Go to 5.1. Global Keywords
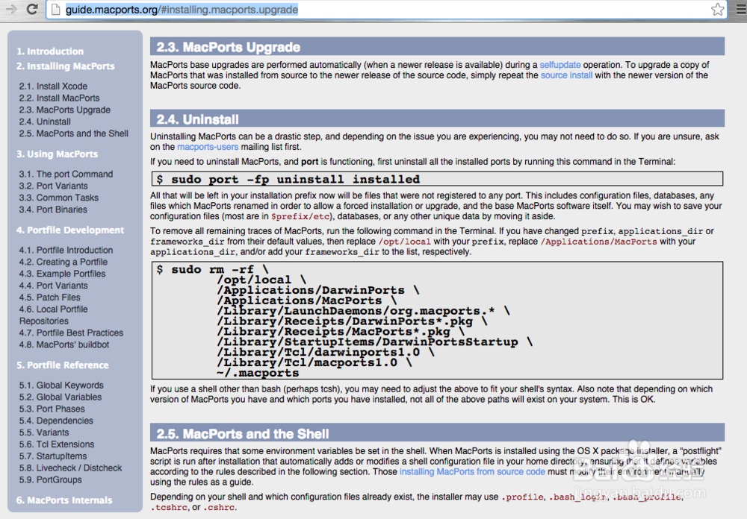 click(x=61, y=386)
